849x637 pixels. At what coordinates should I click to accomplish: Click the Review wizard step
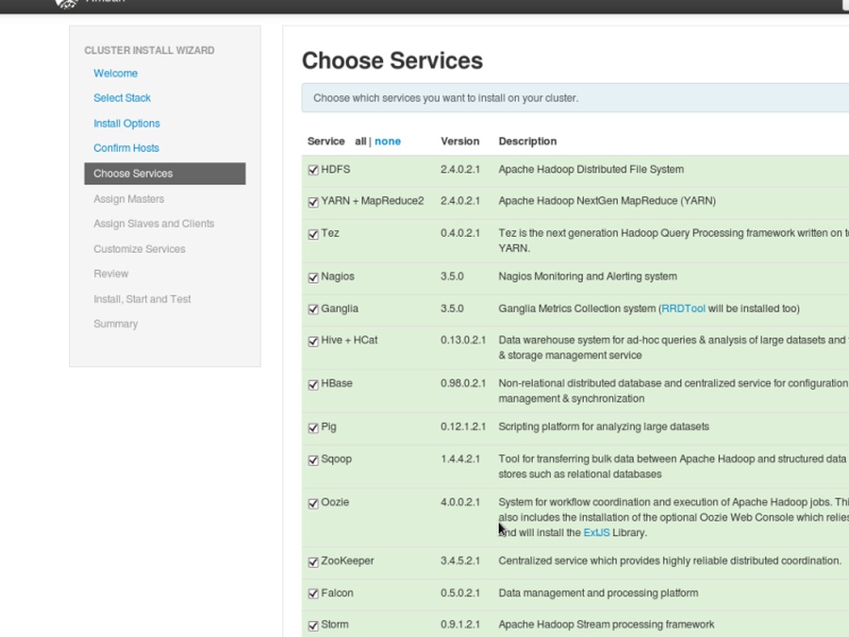coord(111,274)
